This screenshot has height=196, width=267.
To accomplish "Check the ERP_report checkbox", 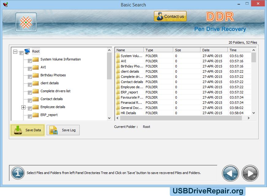I will pyautogui.click(x=30, y=116).
